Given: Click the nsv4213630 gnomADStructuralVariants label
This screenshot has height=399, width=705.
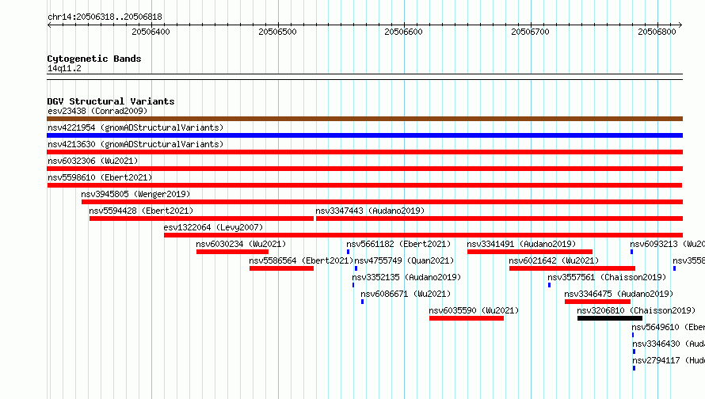Looking at the screenshot, I should pyautogui.click(x=135, y=144).
